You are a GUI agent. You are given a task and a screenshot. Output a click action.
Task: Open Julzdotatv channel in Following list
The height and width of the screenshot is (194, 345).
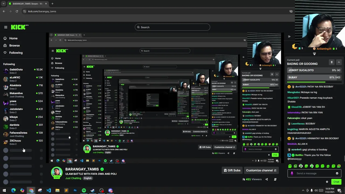tap(23, 110)
